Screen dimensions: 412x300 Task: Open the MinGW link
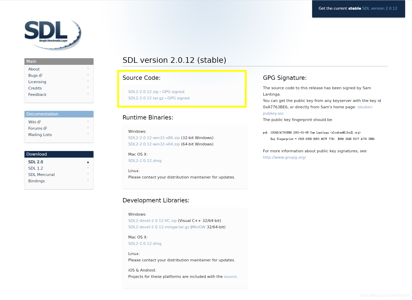coord(199,227)
